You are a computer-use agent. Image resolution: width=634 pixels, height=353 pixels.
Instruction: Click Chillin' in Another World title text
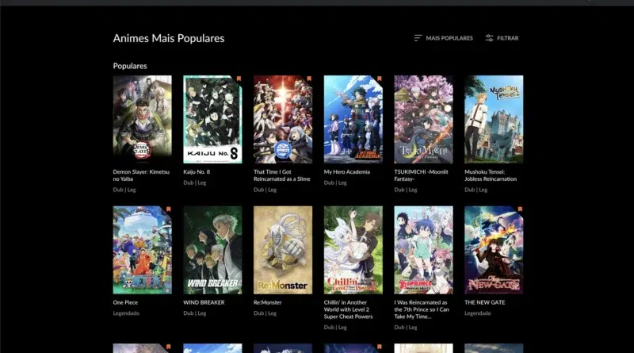(348, 309)
